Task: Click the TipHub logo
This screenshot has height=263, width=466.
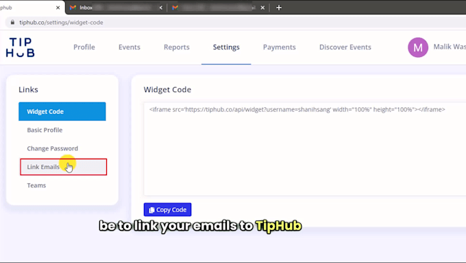Action: click(x=20, y=47)
